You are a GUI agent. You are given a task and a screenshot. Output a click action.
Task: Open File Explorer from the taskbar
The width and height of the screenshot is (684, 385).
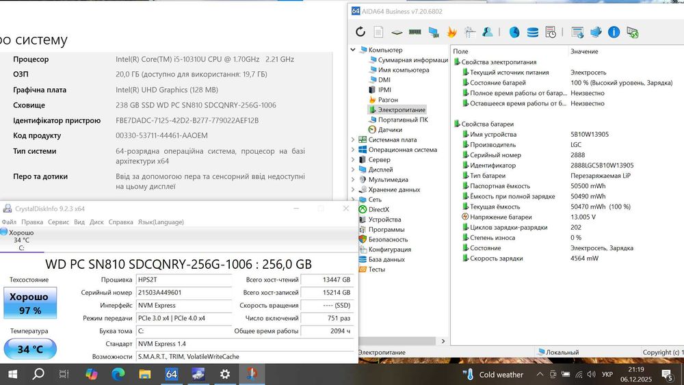point(145,374)
